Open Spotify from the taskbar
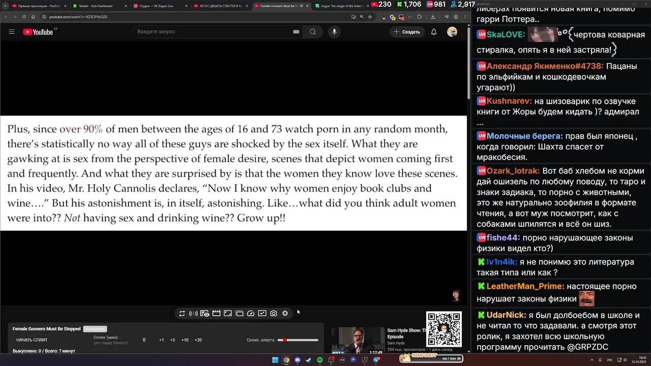 (320, 360)
